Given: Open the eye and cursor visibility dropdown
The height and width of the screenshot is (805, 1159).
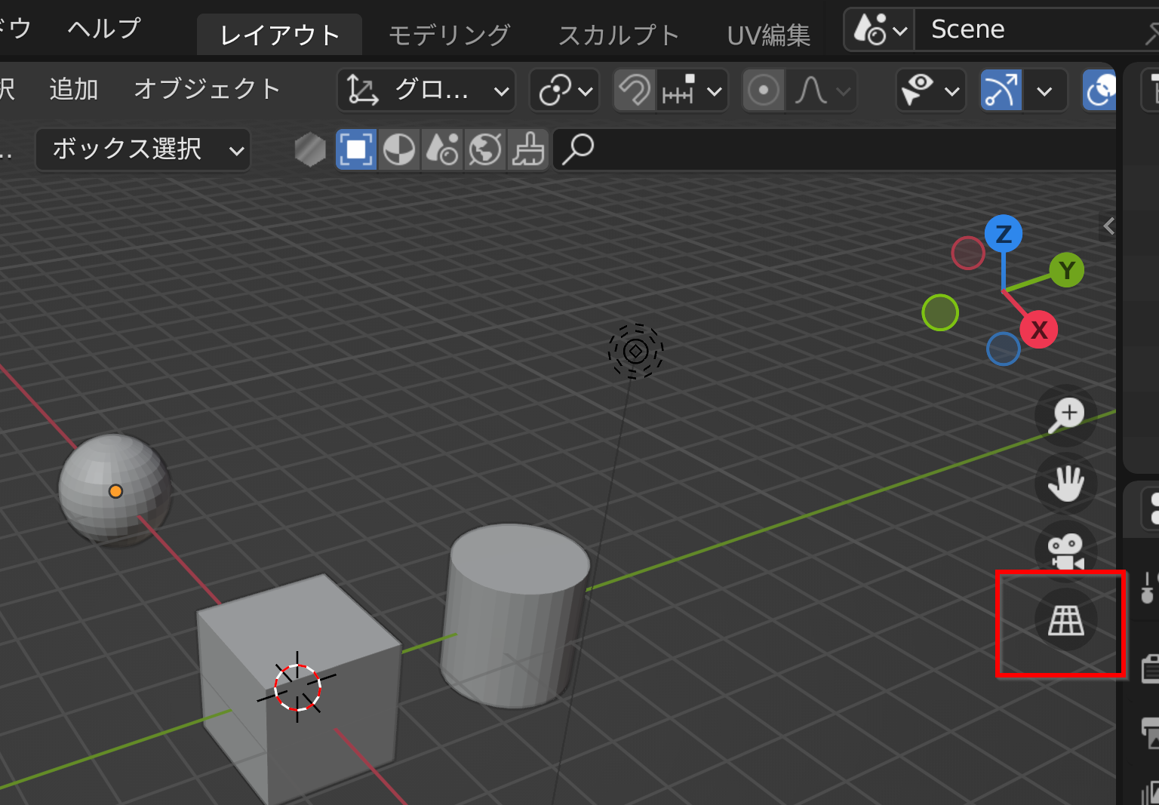Looking at the screenshot, I should pos(930,91).
